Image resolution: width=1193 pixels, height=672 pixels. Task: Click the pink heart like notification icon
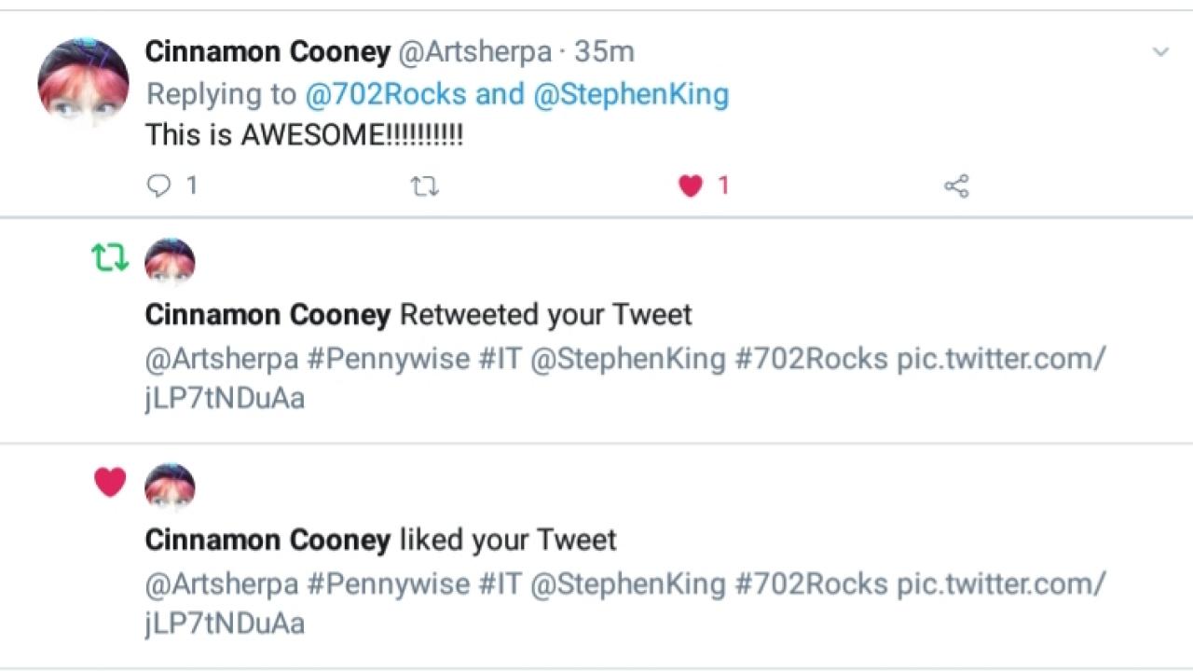point(110,482)
